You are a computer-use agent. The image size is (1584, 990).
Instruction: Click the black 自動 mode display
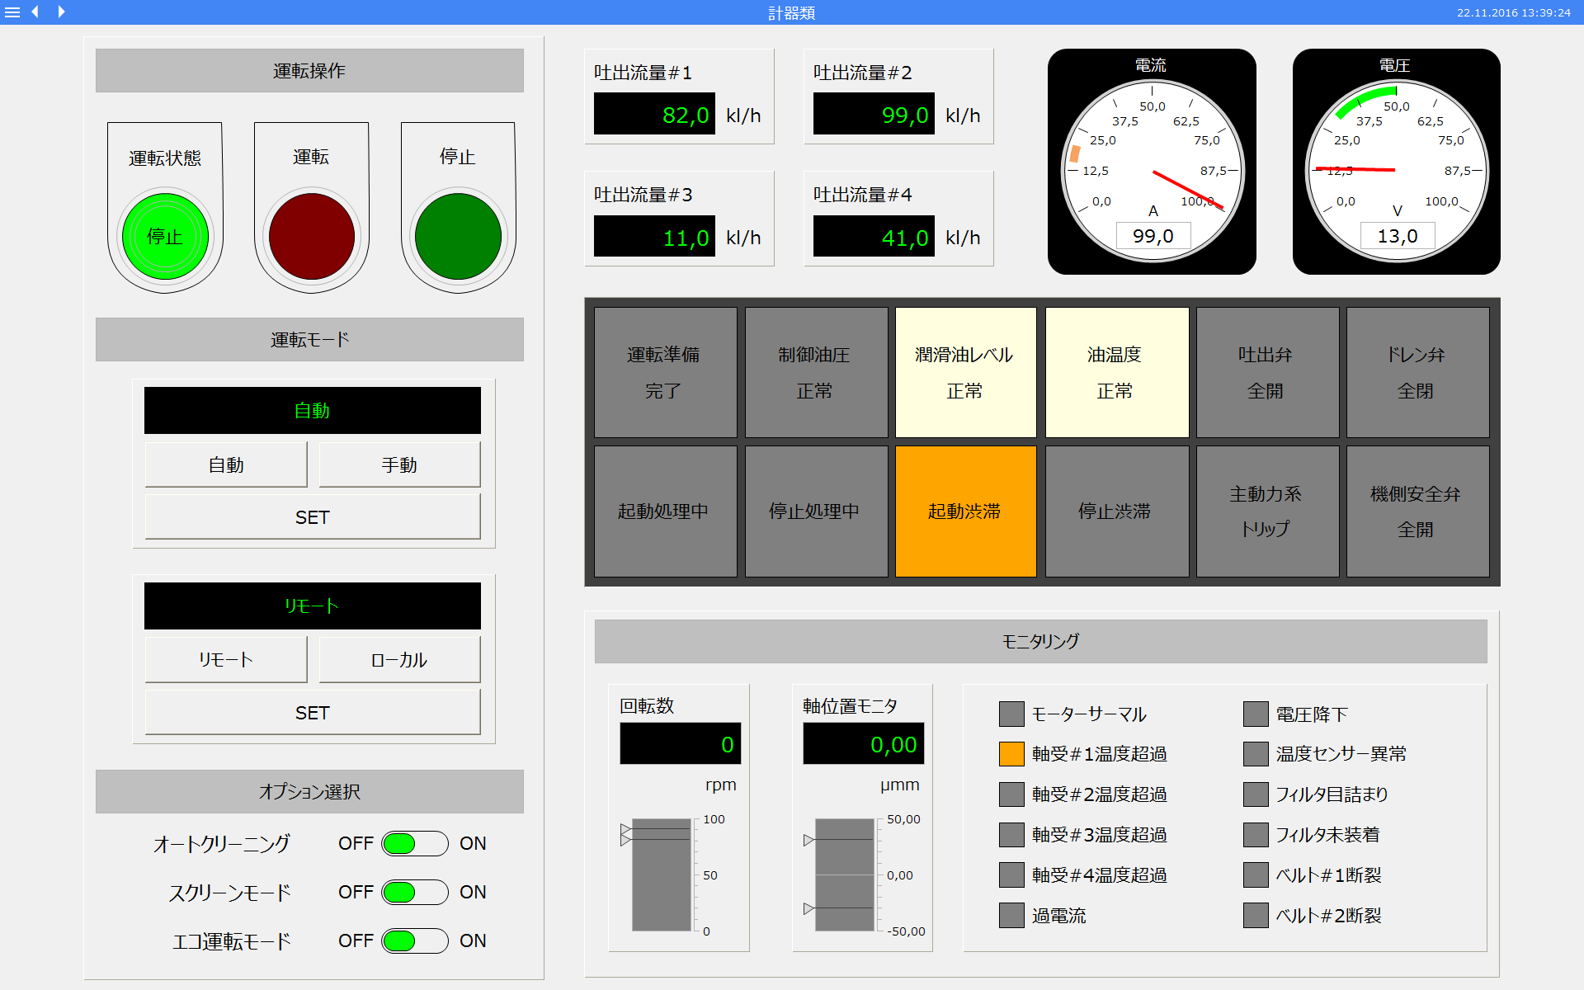click(313, 410)
